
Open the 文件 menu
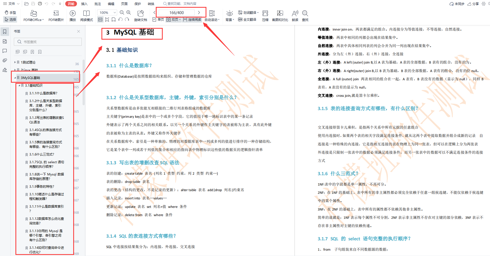tap(11, 4)
